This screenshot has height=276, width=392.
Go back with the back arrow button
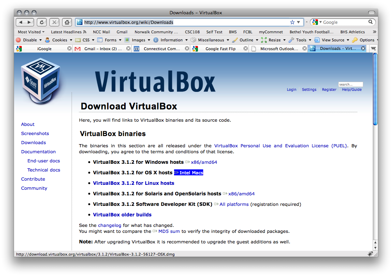[x=20, y=22]
